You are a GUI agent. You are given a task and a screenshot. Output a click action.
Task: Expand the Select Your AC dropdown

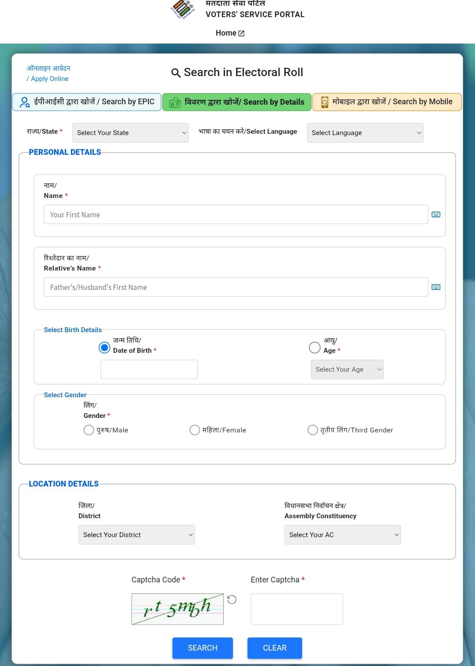(x=342, y=535)
